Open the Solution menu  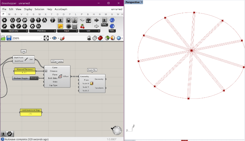pos(40,9)
